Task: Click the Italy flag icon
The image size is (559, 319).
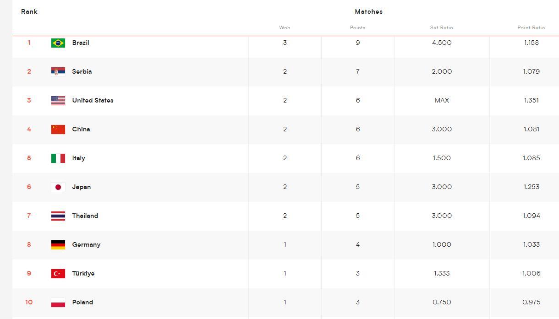Action: [58, 158]
